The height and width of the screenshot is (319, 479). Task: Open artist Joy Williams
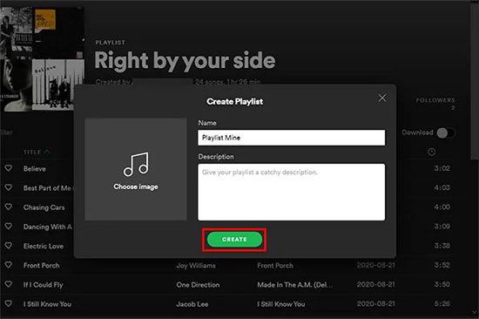[196, 266]
